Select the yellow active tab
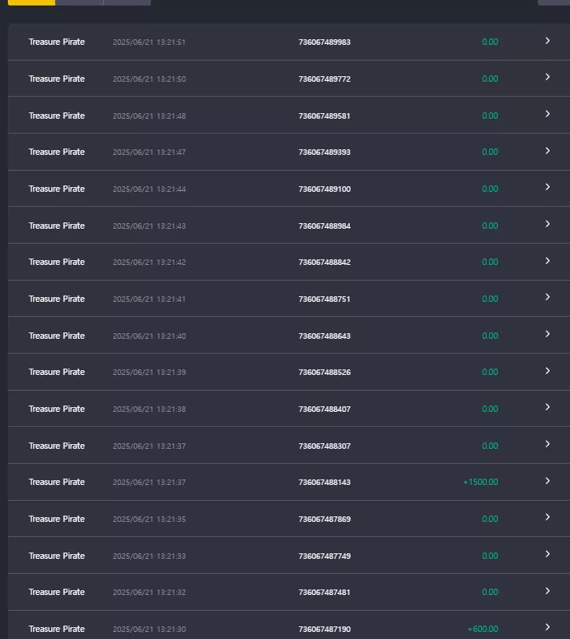This screenshot has height=639, width=570. pyautogui.click(x=31, y=2)
